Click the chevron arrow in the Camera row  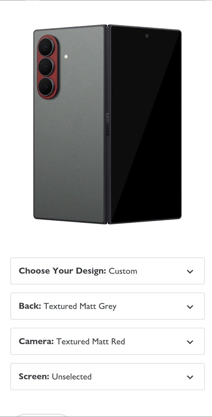pyautogui.click(x=190, y=342)
